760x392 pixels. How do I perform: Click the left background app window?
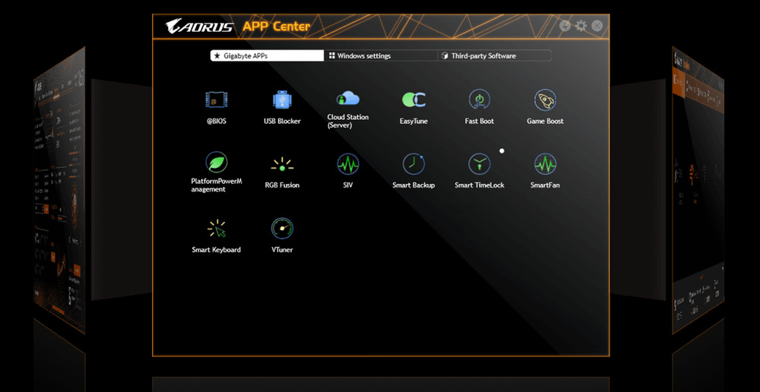(59, 190)
